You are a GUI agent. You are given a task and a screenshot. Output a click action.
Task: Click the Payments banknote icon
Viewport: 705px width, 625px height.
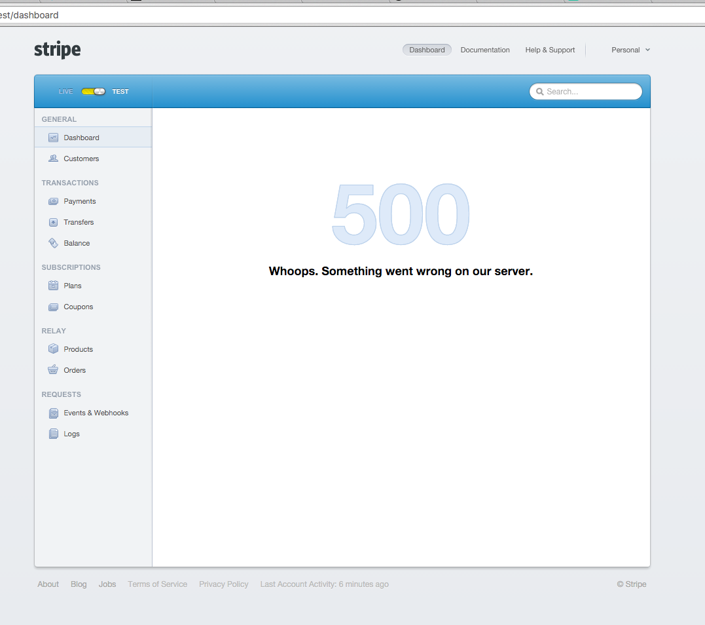(53, 201)
